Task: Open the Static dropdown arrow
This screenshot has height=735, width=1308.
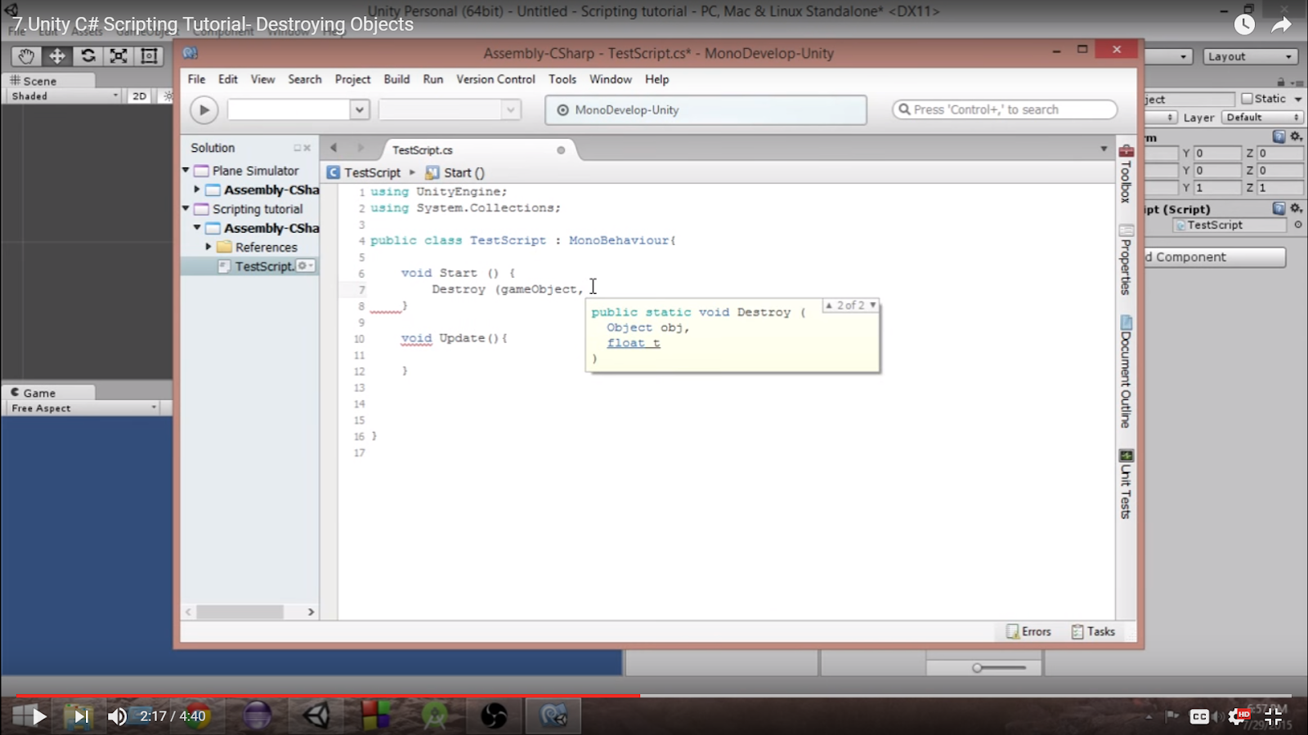Action: [1297, 99]
